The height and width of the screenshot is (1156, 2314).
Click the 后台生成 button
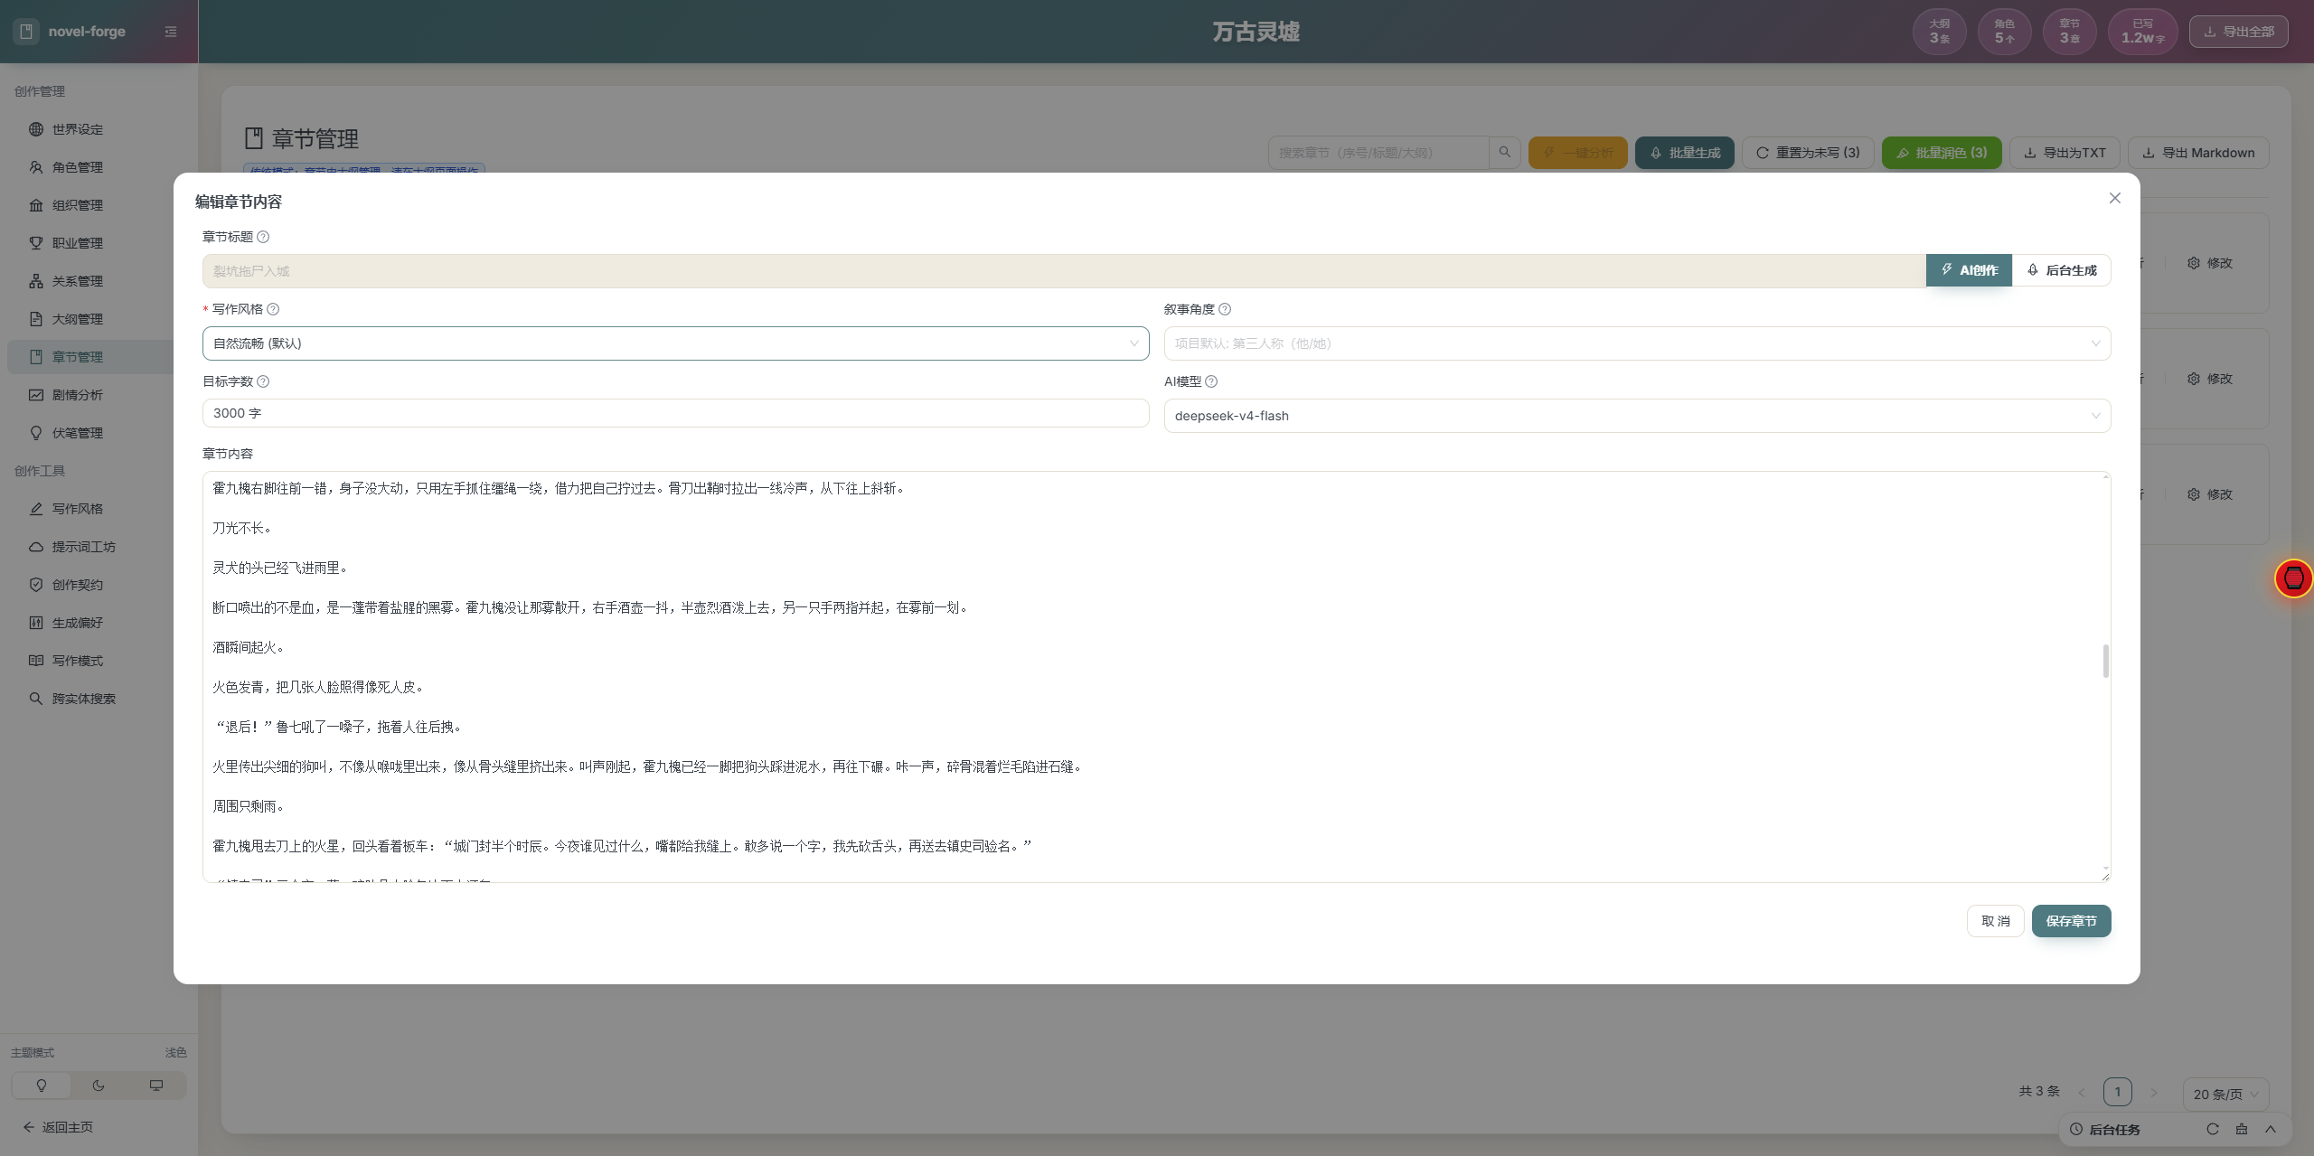[x=2062, y=270]
